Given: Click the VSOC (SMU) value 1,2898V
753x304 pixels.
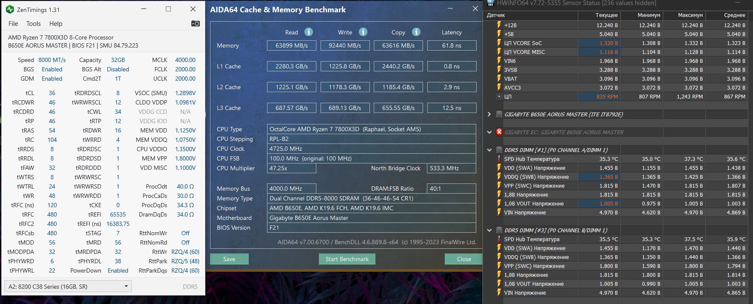Looking at the screenshot, I should [x=185, y=93].
